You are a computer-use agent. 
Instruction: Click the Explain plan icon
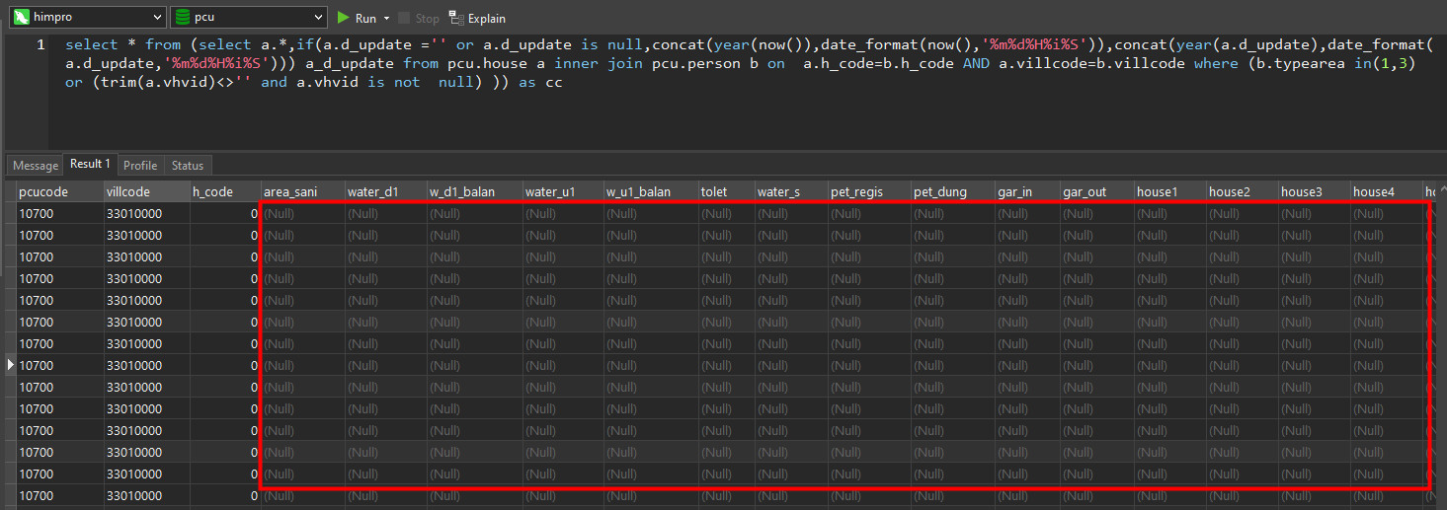(455, 18)
